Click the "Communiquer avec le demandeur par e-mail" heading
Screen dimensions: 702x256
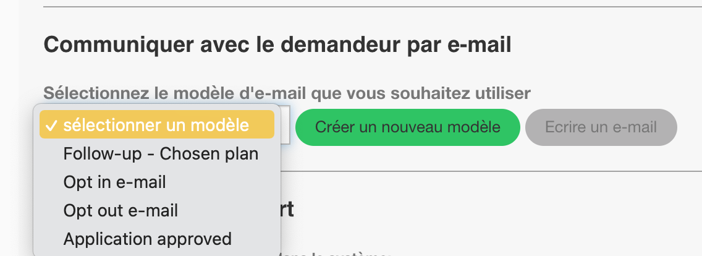[x=277, y=45]
